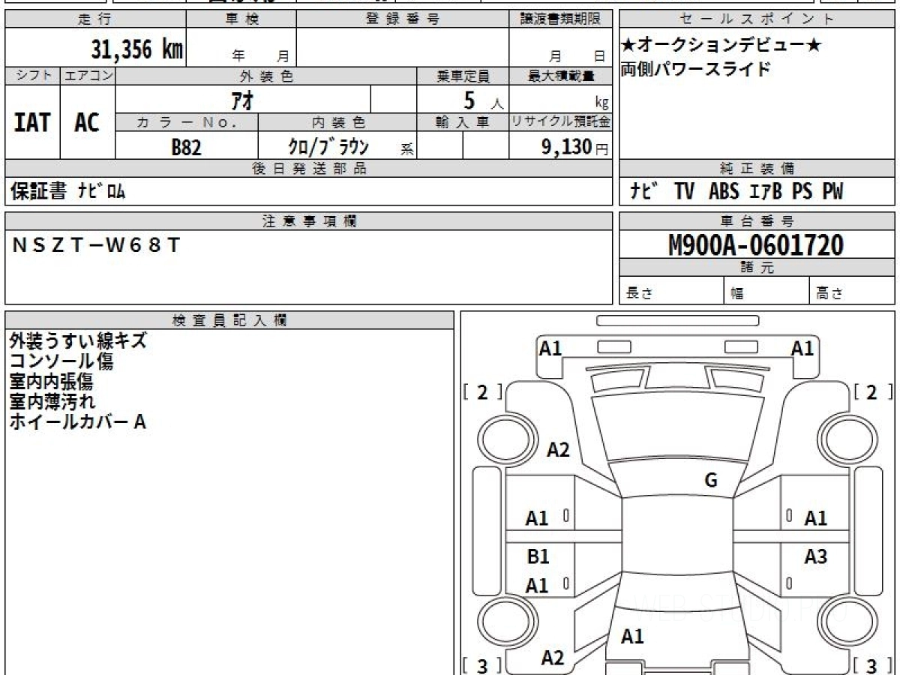Select the 乗車定員 header
This screenshot has height=675, width=900.
coord(463,76)
